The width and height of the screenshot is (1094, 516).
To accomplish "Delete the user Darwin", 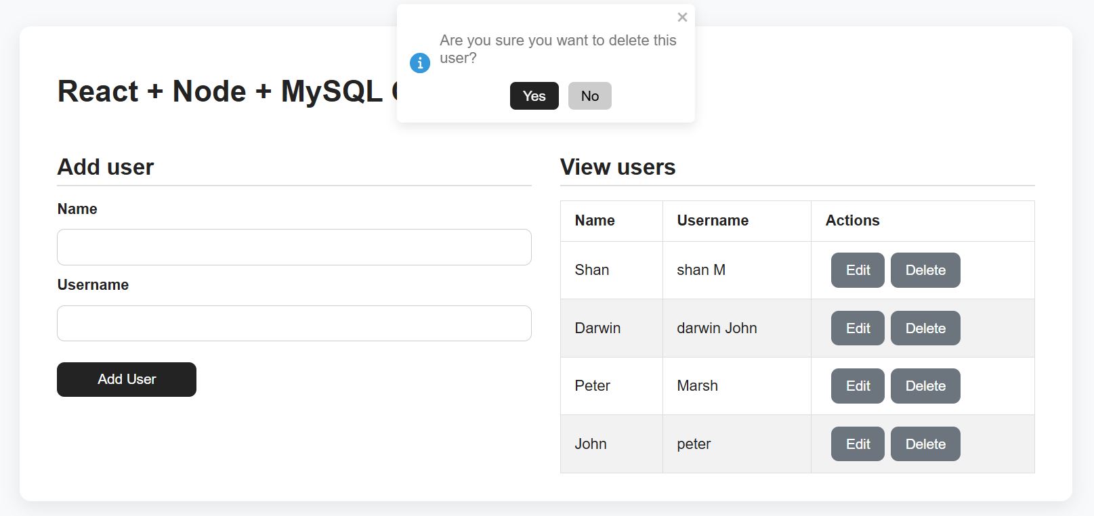I will pos(925,328).
